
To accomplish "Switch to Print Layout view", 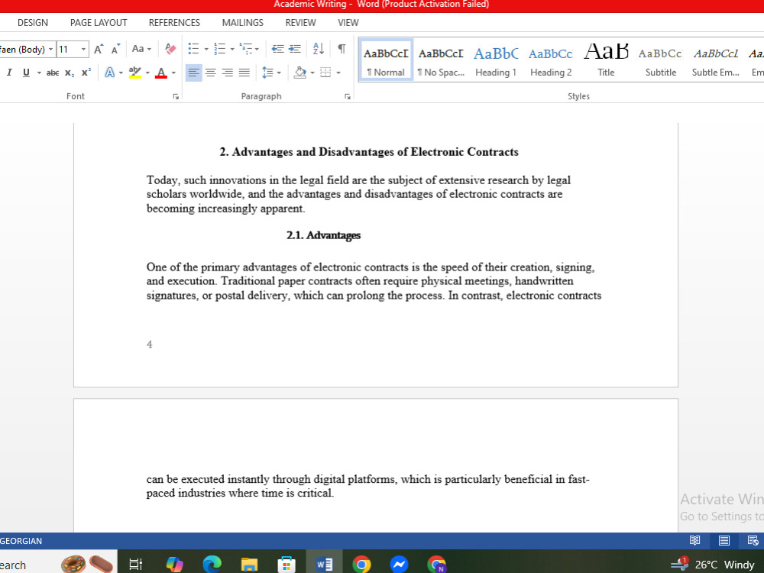I will coord(724,540).
